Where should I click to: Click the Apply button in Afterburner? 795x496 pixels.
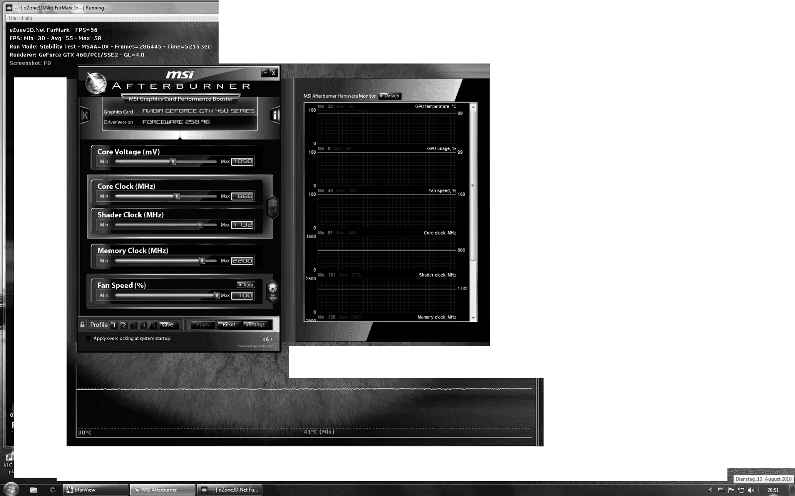pos(203,325)
